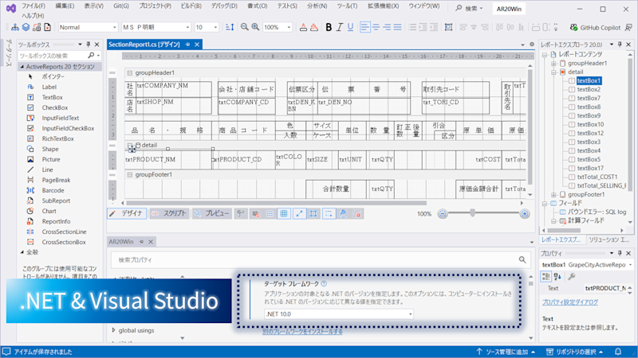638x358 pixels.
Task: Center-align the text
Action: click(376, 27)
